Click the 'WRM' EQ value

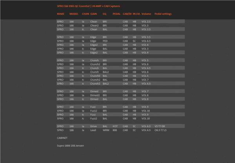(106, 130)
